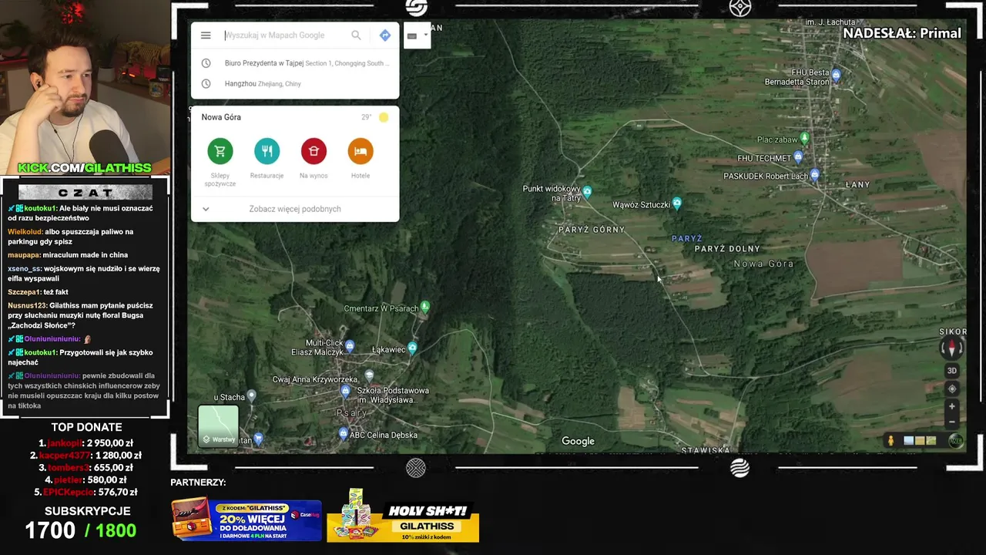Open the Google Maps hamburger menu
986x555 pixels.
click(x=206, y=35)
